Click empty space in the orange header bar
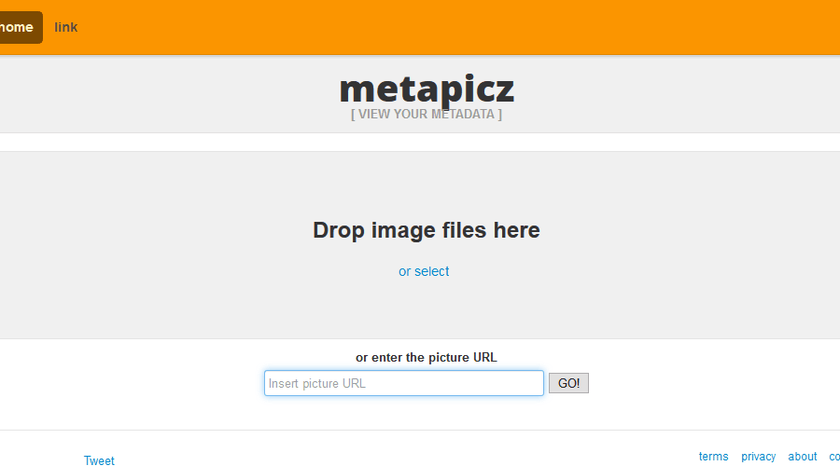Viewport: 840px width, 466px height. pyautogui.click(x=455, y=27)
